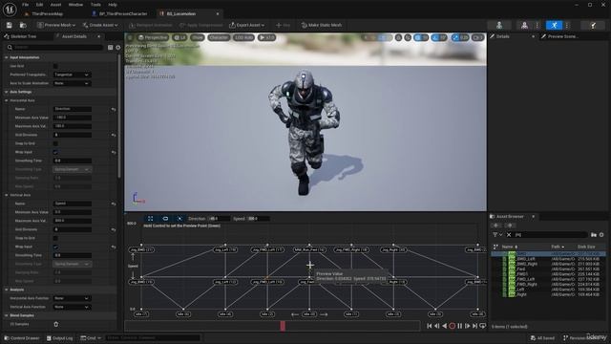Open the Output Log
Viewport: 611px width, 344px height.
59,338
